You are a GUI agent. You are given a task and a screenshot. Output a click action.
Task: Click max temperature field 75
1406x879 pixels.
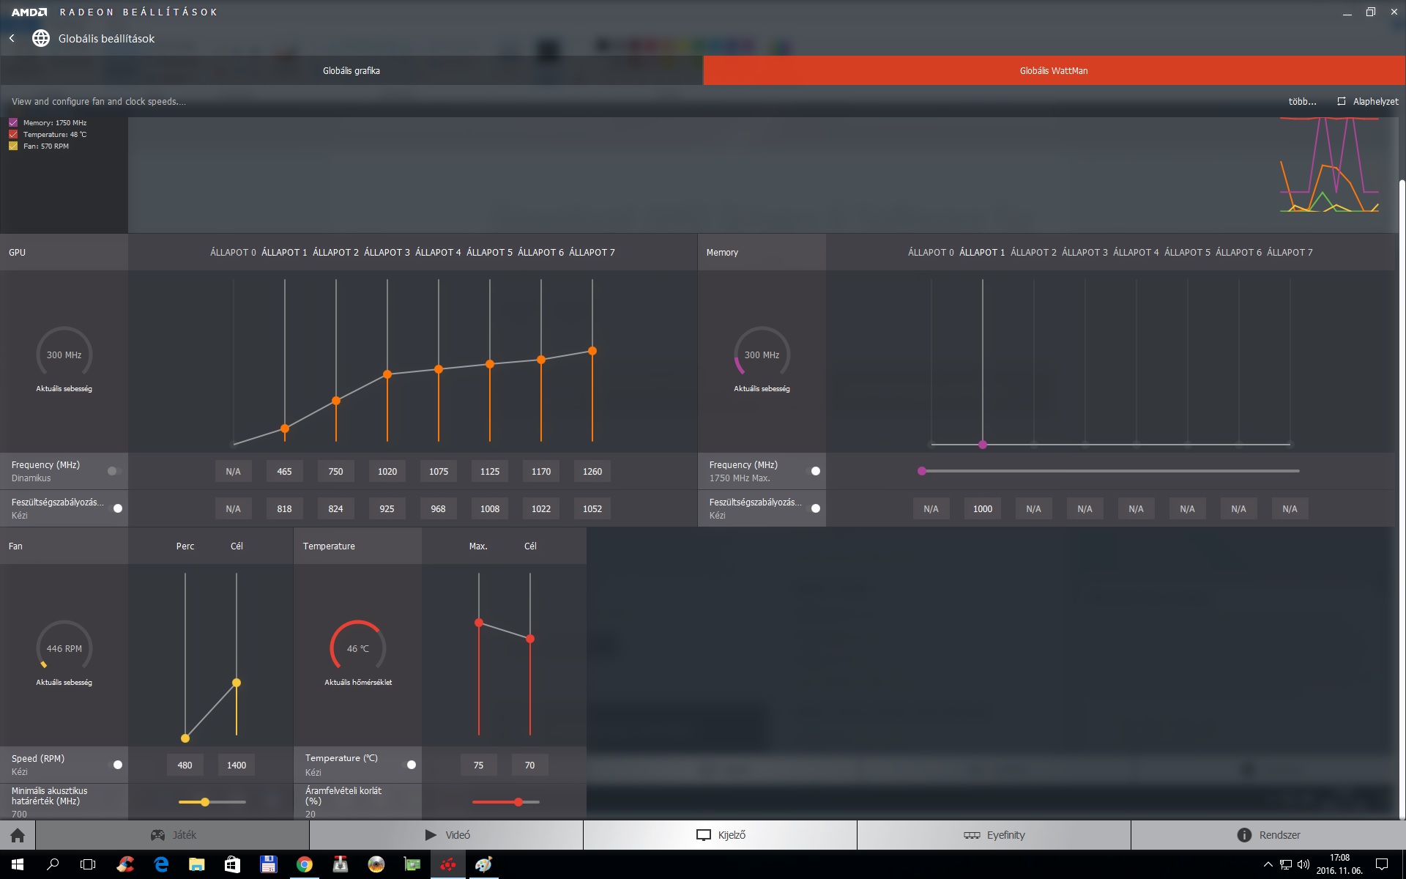click(x=478, y=765)
